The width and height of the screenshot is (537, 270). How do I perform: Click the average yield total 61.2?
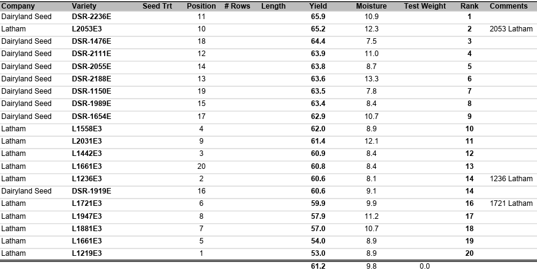tap(318, 266)
